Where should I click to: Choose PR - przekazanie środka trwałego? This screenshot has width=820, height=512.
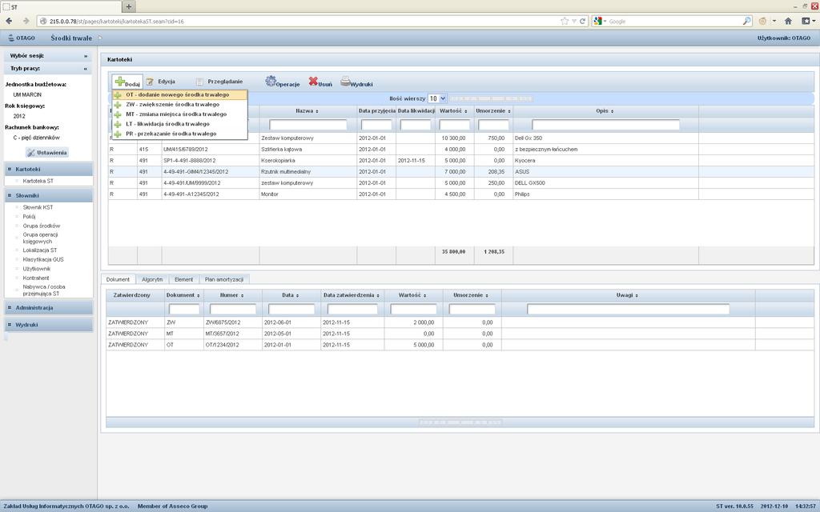(179, 134)
